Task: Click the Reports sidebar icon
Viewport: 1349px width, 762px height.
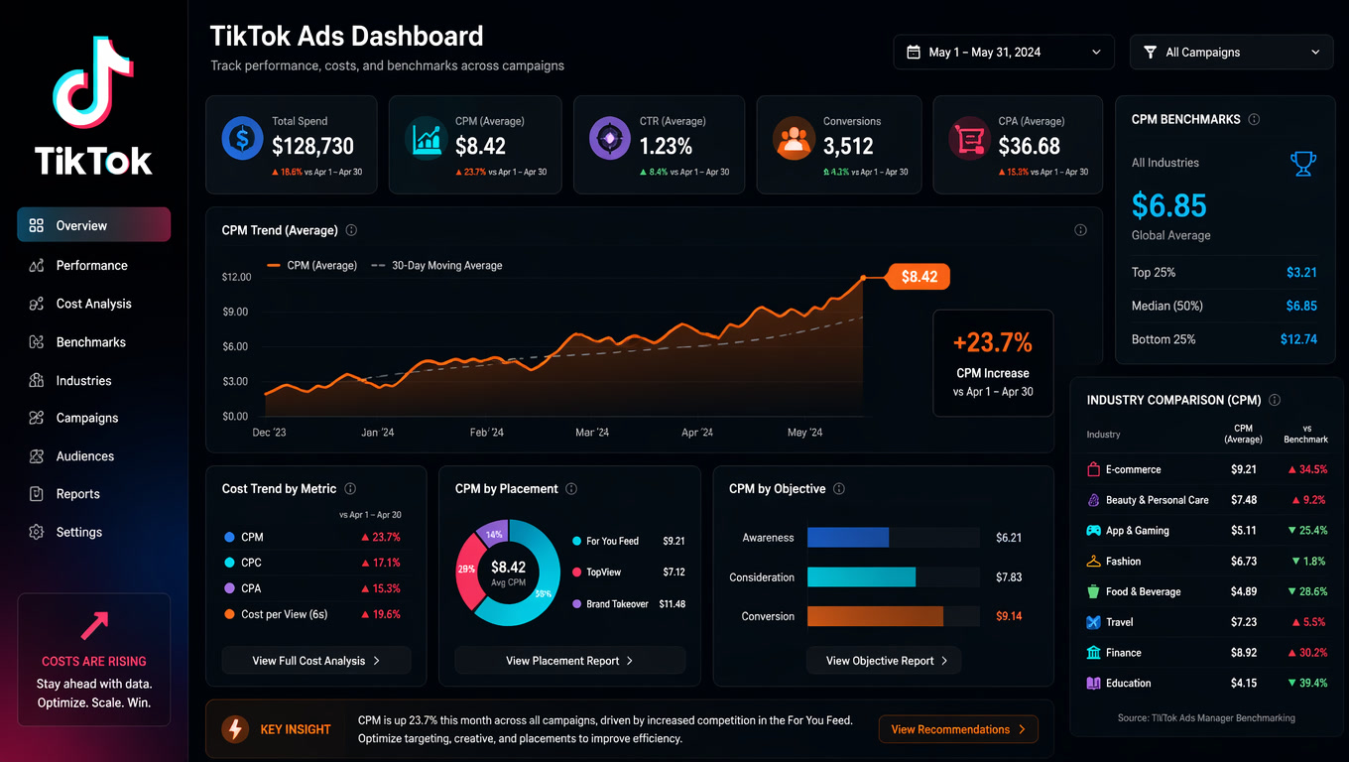Action: tap(37, 494)
